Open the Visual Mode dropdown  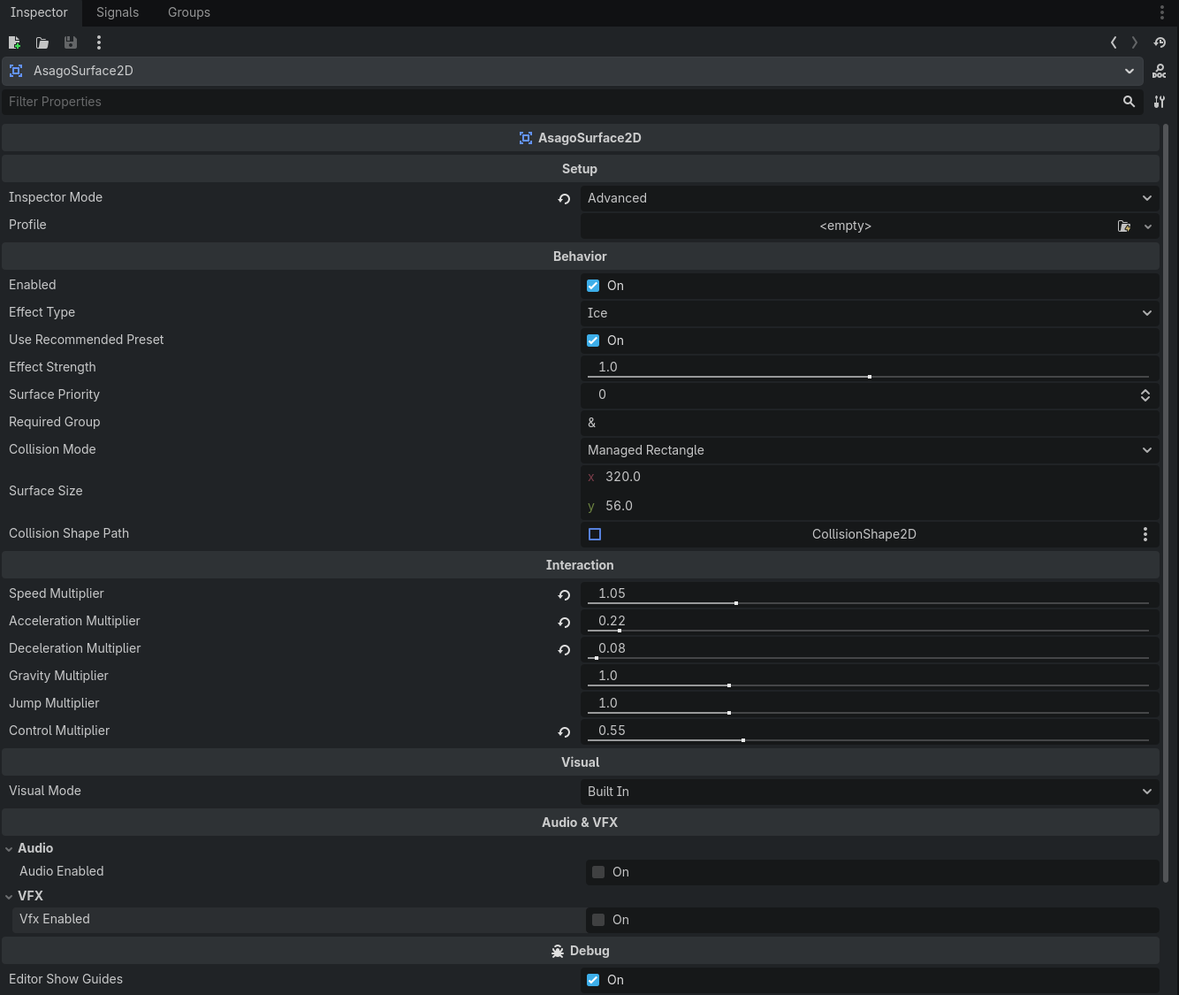(870, 792)
